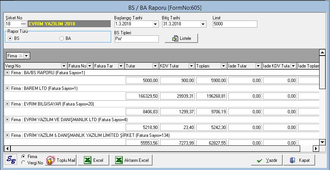Image resolution: width=330 pixels, height=170 pixels.
Task: Select Toplam cell 9706,19
Action: (211, 112)
